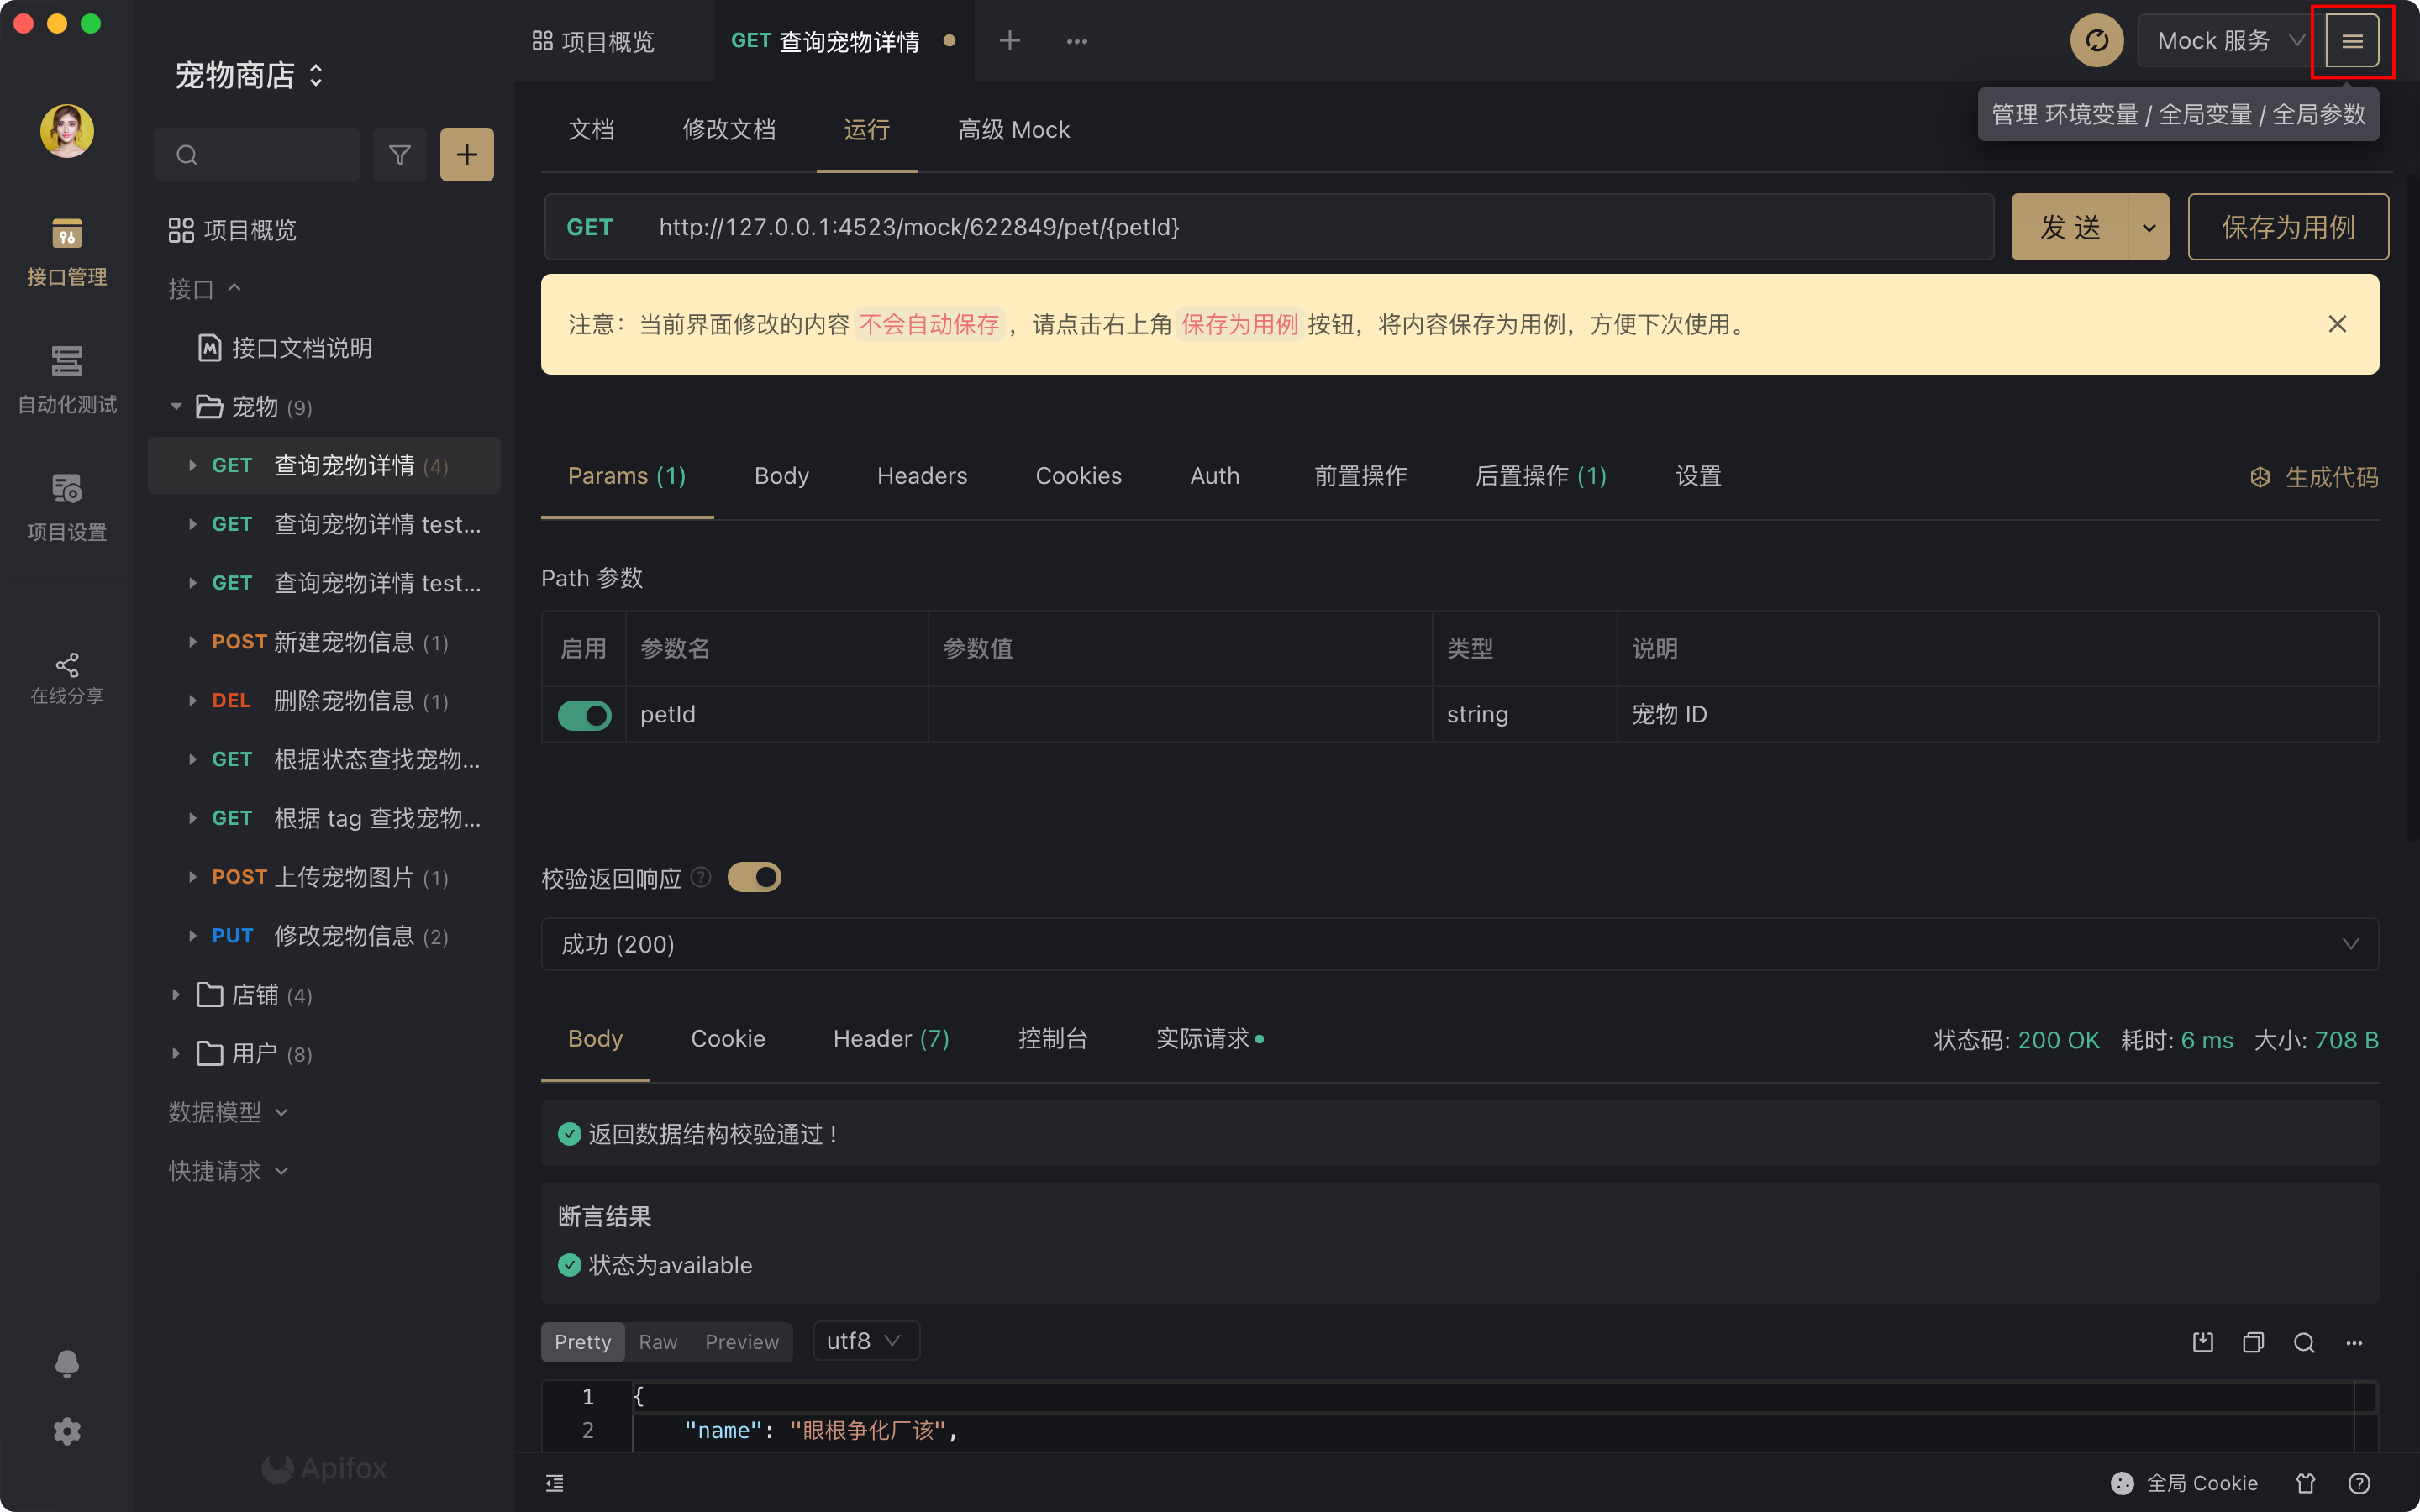
Task: Click 保存为用例 button
Action: click(x=2287, y=227)
